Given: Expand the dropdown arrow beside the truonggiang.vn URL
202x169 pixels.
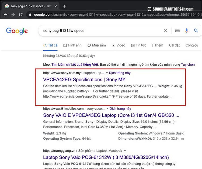Looking at the screenshot, I should [x=125, y=151].
